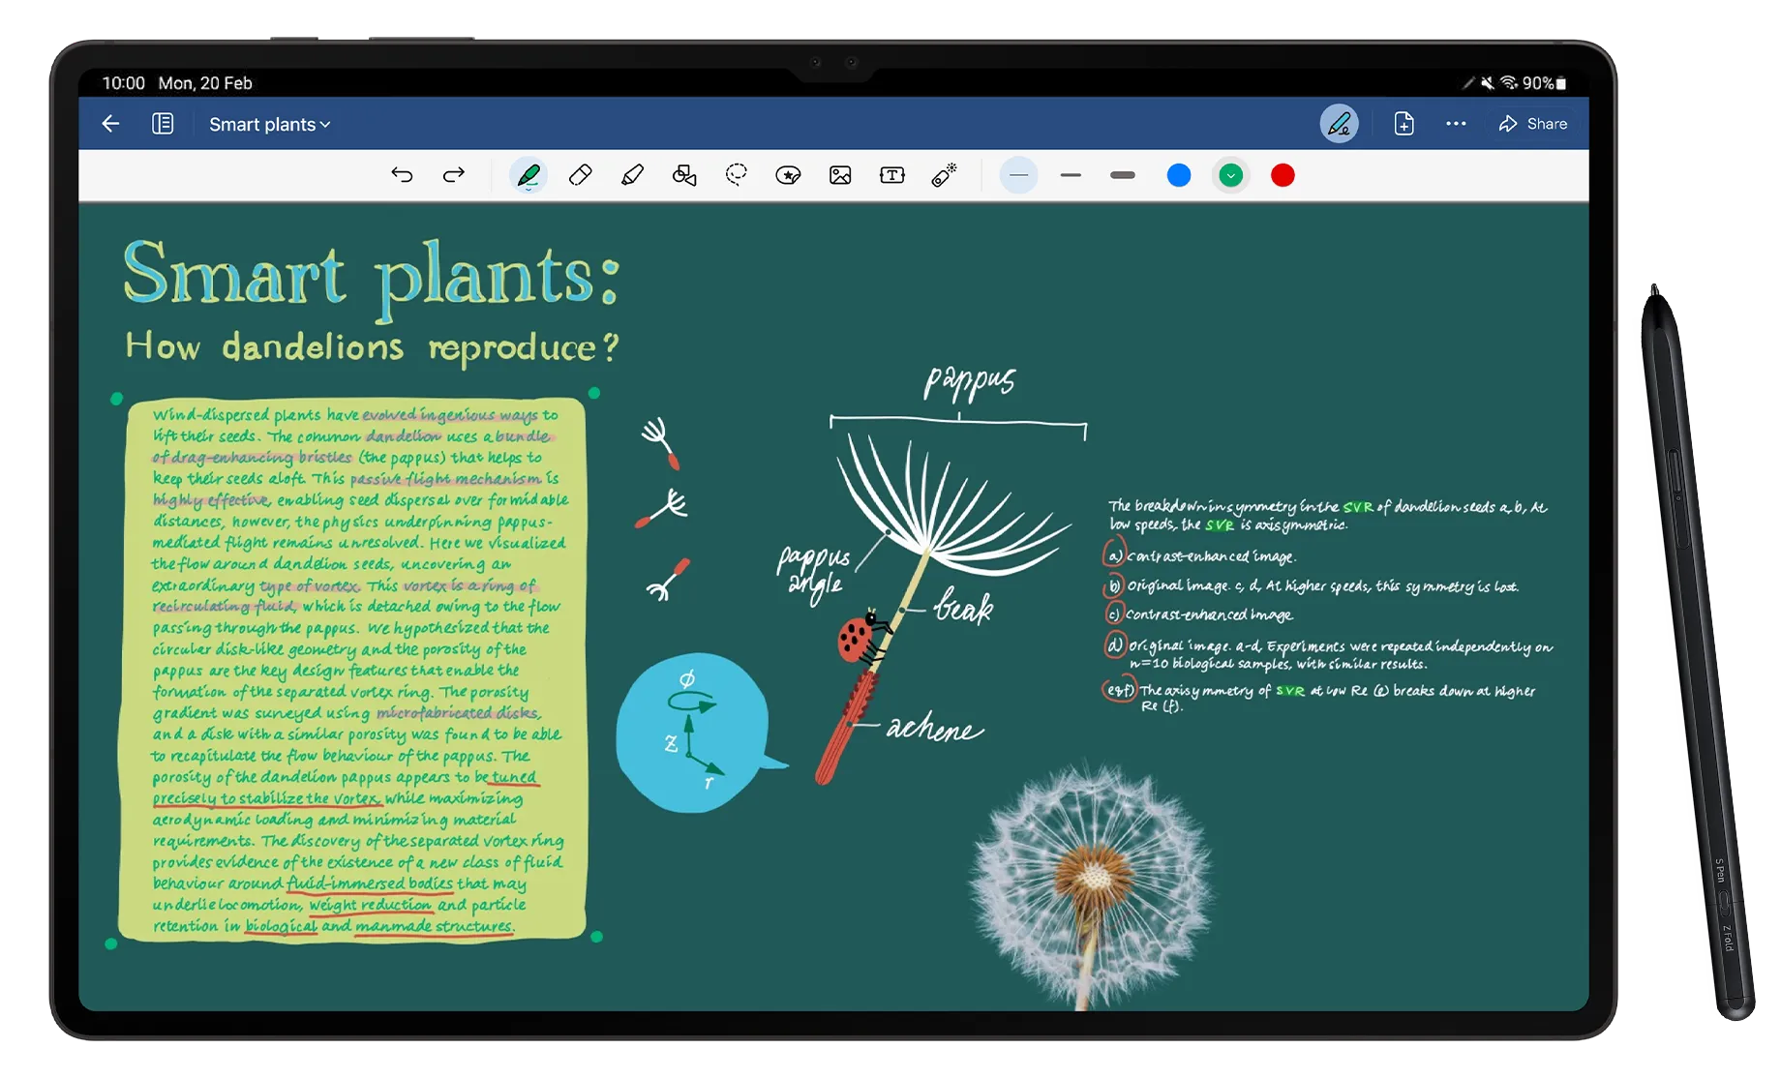
Task: Insert an image into the note
Action: pos(839,175)
